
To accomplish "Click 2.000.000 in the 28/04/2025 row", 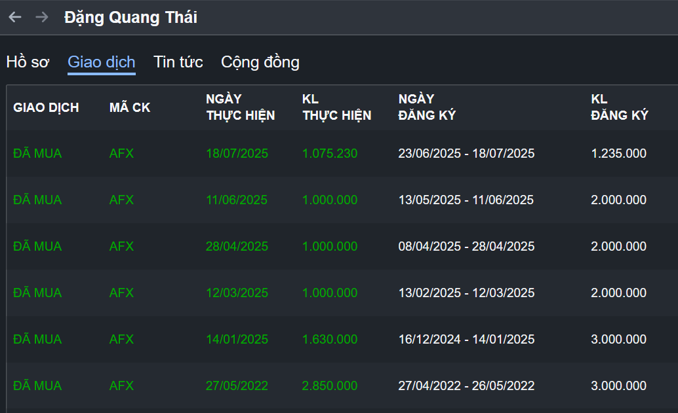I will coord(619,246).
